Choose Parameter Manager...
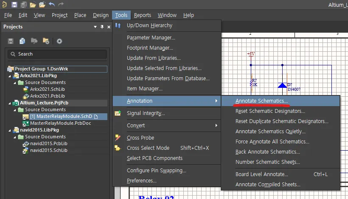348x199 pixels. 167,38
